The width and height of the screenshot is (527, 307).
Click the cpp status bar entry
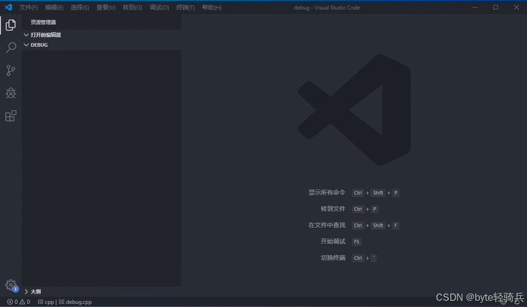(46, 302)
